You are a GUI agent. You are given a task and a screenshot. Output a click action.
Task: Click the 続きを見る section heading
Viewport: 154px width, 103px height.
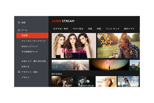(57, 74)
